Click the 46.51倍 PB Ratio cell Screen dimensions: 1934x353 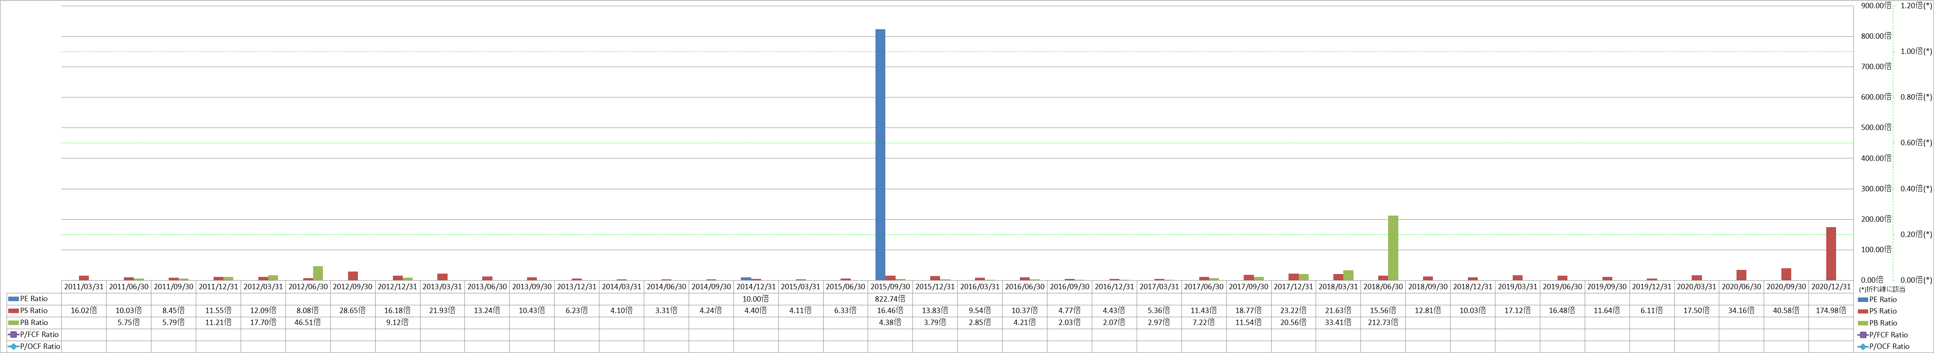click(x=308, y=323)
